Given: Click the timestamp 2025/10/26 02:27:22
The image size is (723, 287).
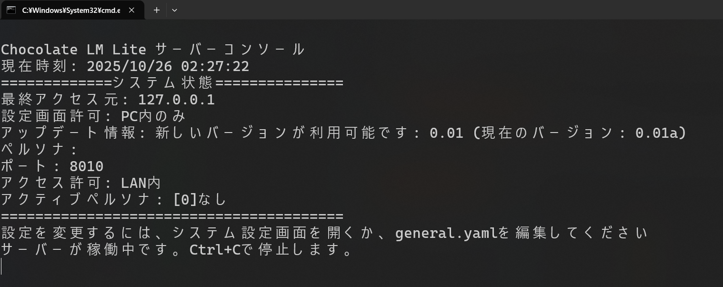Looking at the screenshot, I should coord(168,66).
